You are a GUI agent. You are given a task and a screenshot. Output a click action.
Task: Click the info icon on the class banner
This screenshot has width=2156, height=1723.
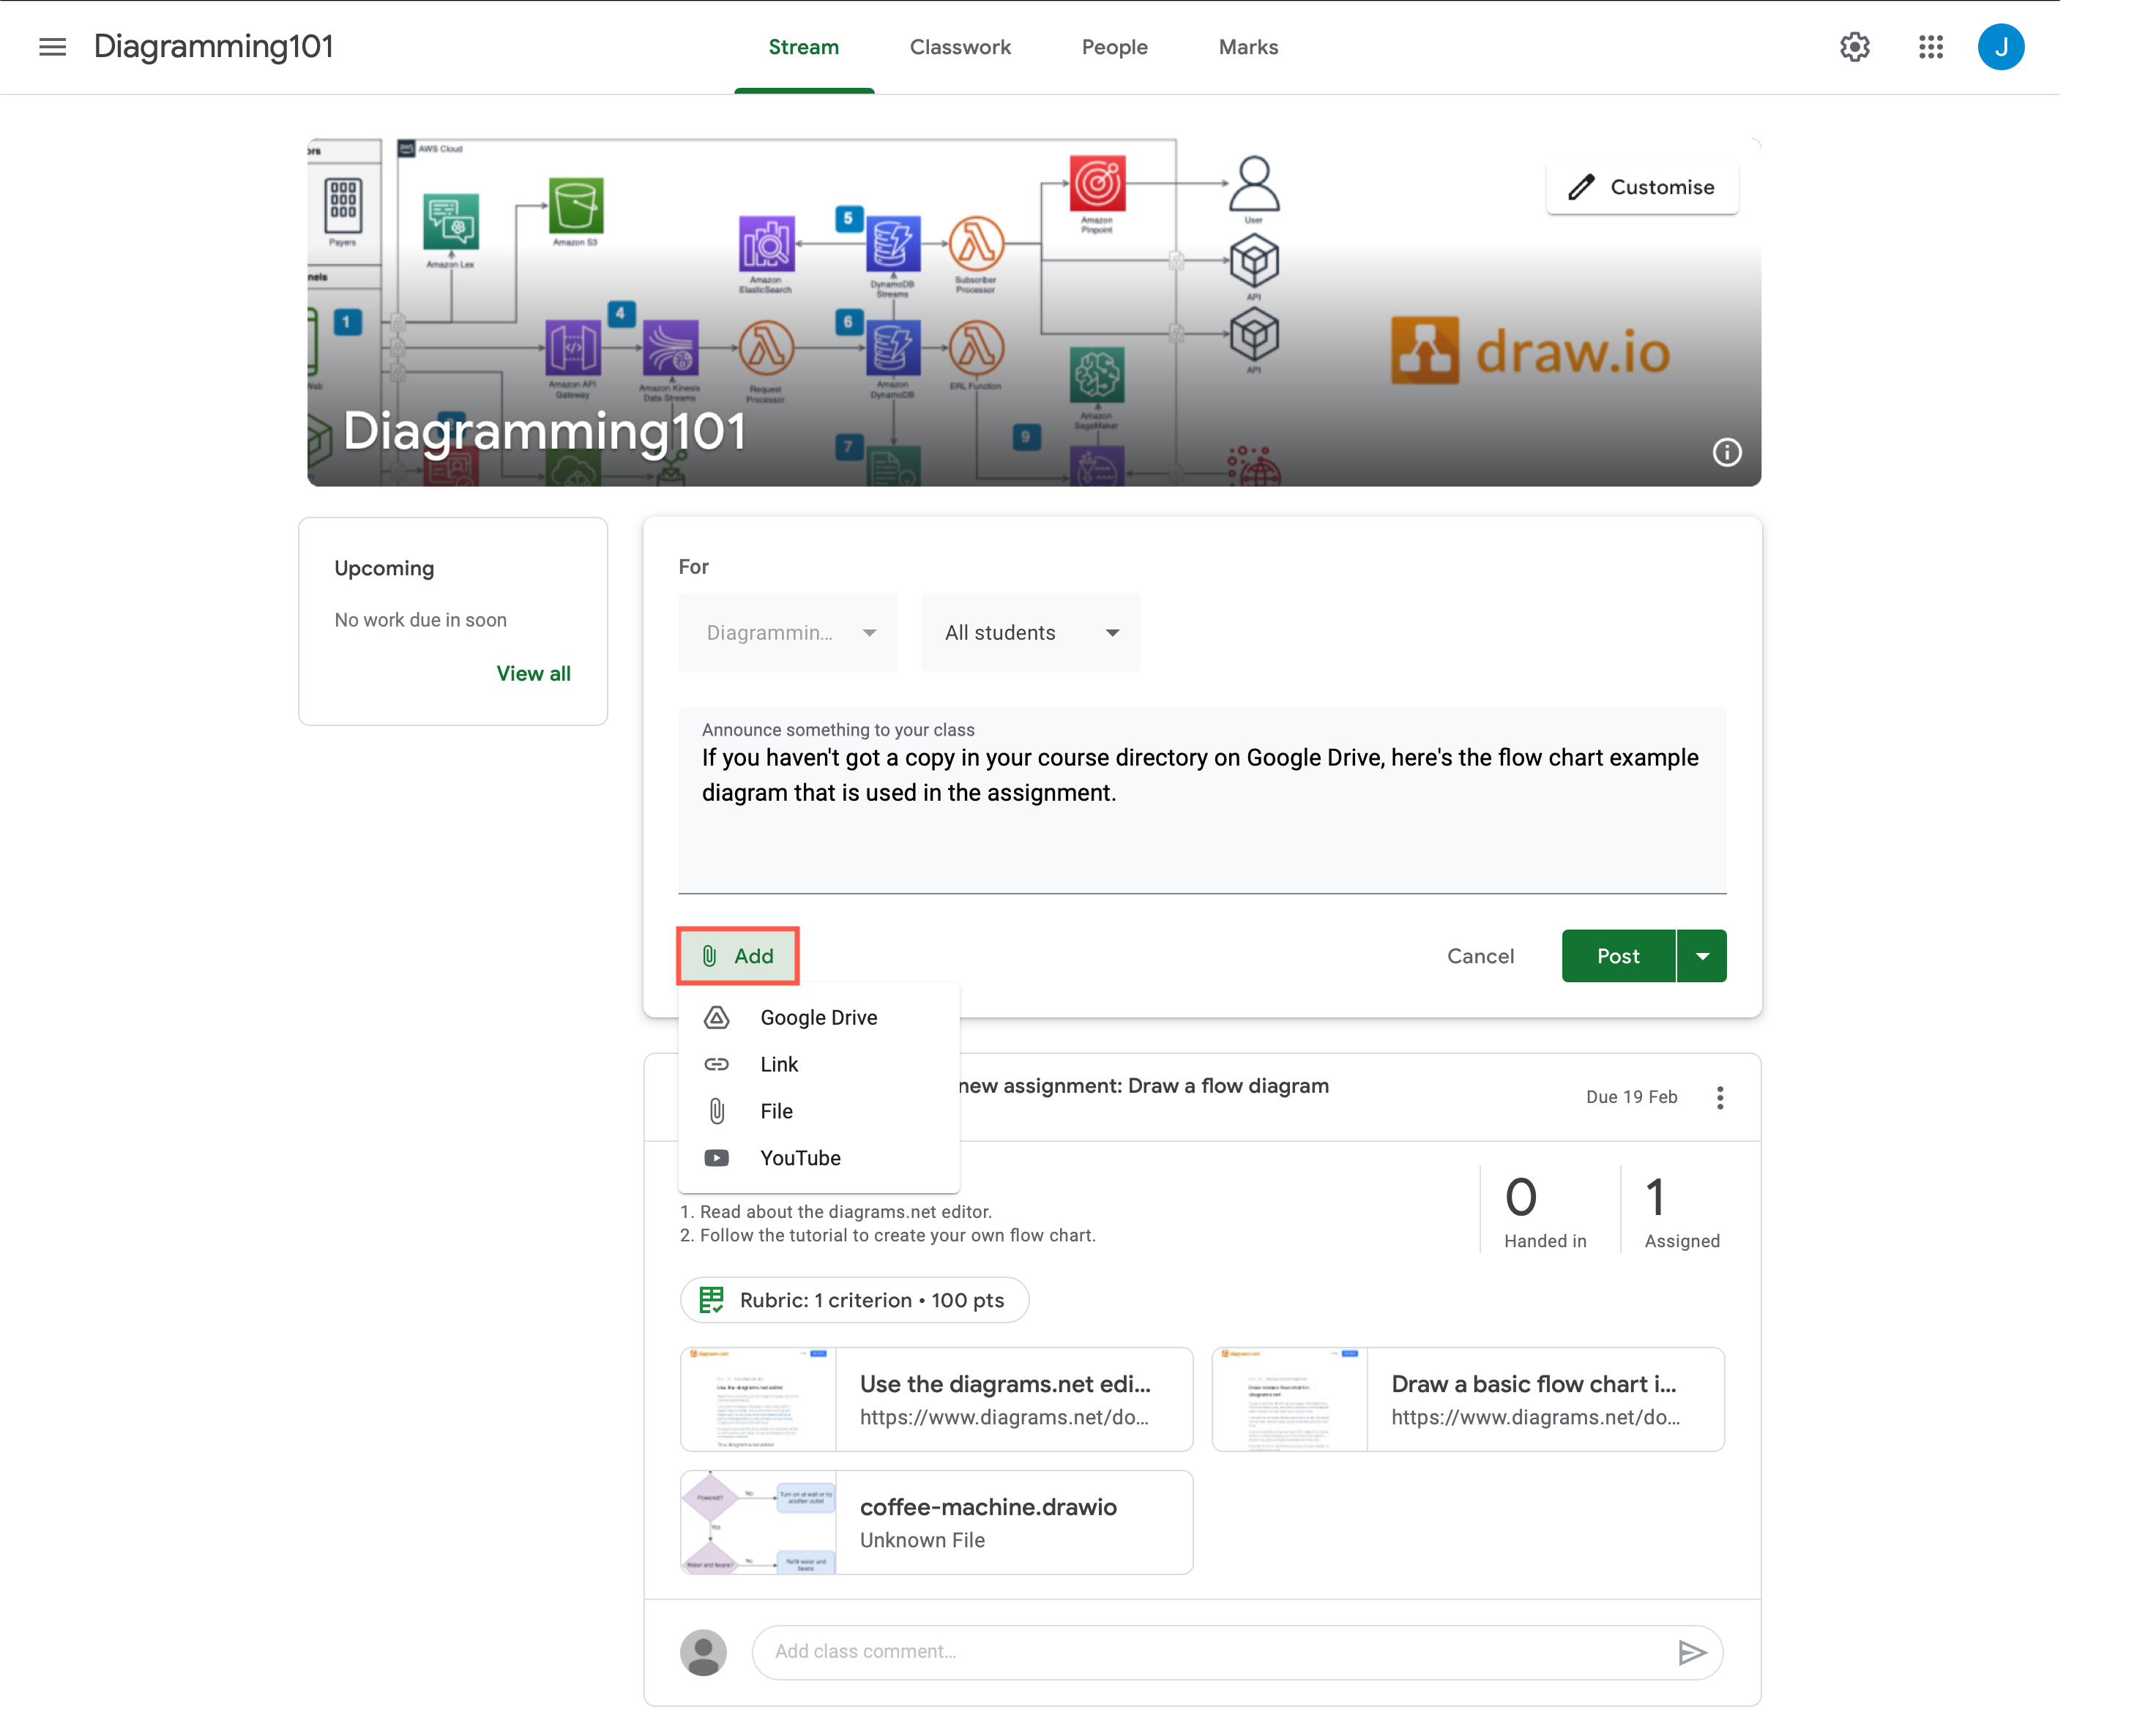1727,452
